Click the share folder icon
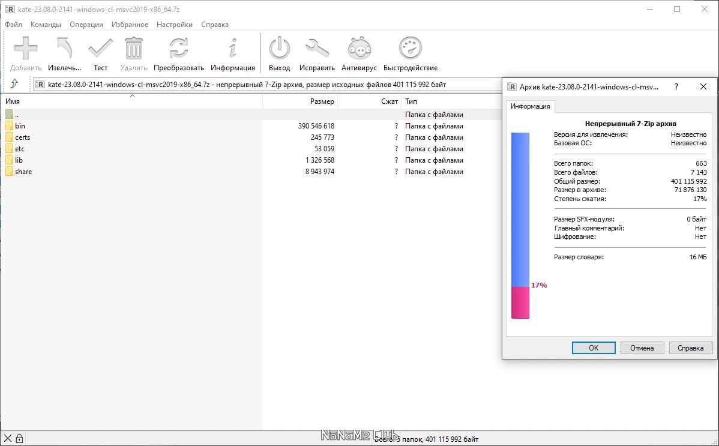Image resolution: width=719 pixels, height=446 pixels. 9,172
